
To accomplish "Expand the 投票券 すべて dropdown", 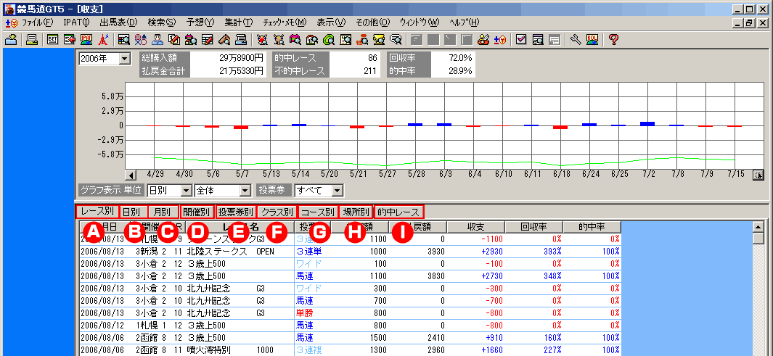I will click(338, 191).
